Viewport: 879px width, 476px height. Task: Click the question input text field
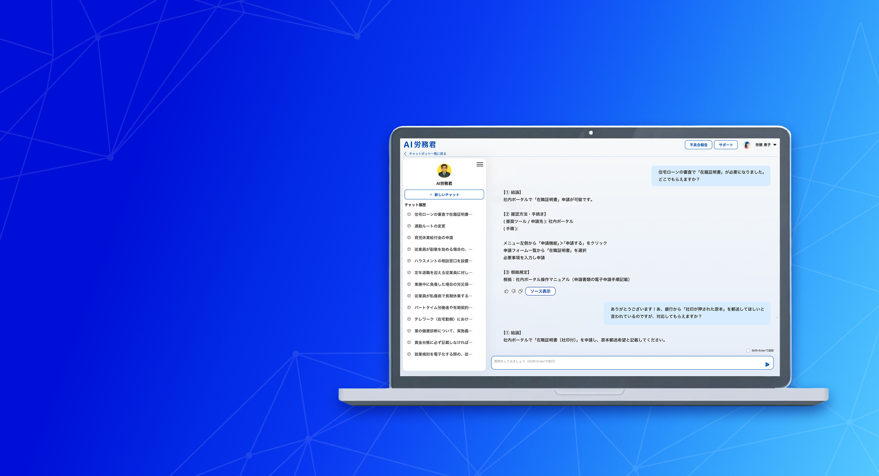point(624,362)
